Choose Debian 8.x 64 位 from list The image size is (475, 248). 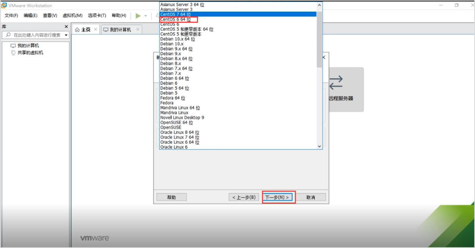(x=238, y=59)
